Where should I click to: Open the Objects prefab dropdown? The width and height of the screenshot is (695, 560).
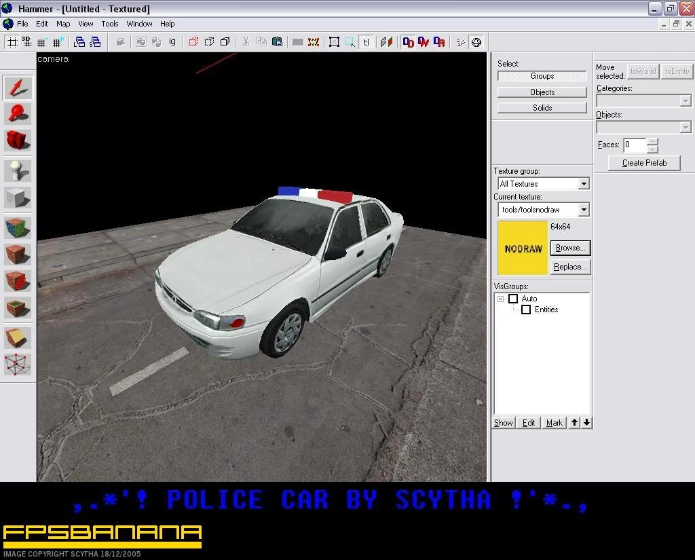pos(685,128)
